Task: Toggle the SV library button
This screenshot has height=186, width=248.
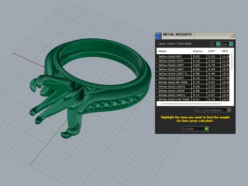Action: pyautogui.click(x=215, y=44)
